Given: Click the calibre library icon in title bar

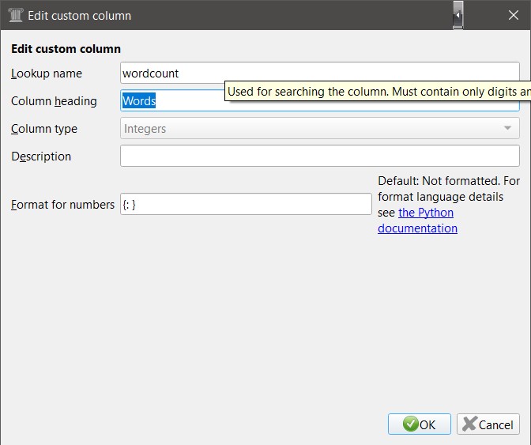Looking at the screenshot, I should [x=15, y=15].
